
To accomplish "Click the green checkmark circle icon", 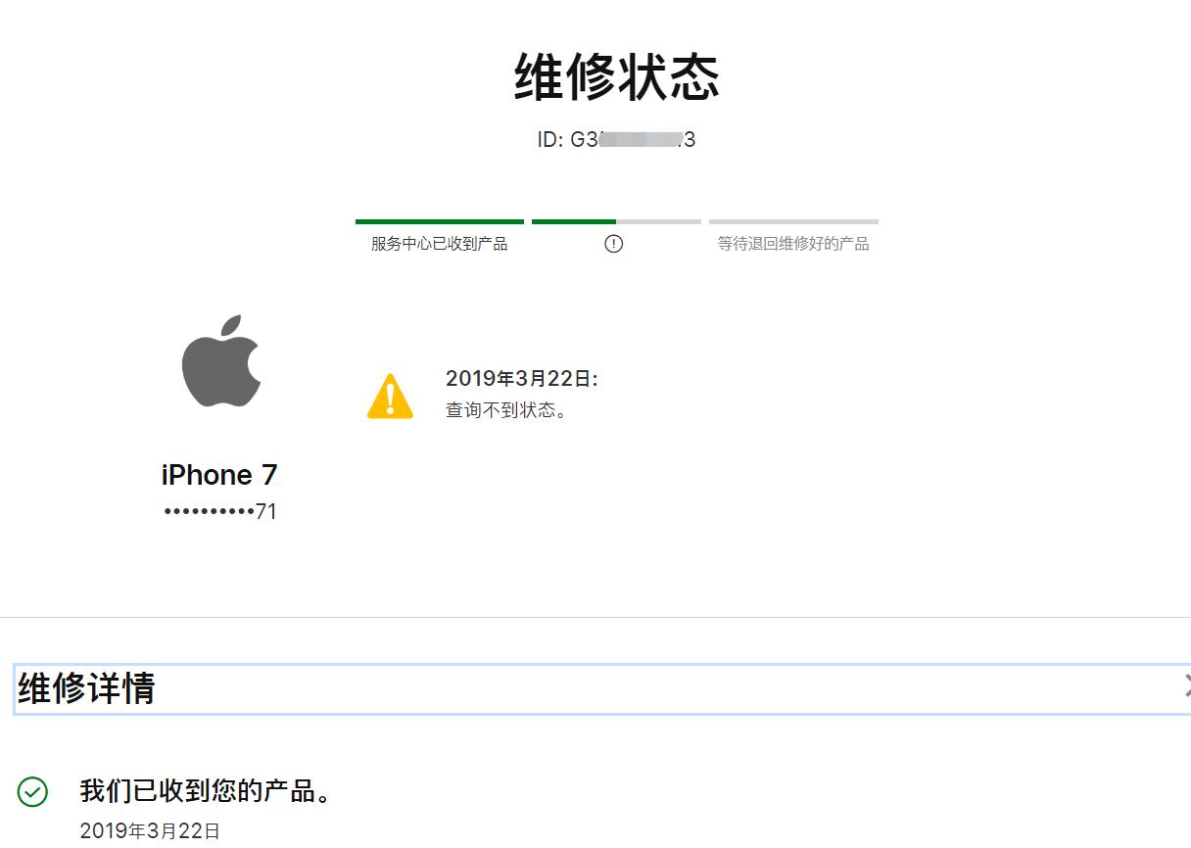I will coord(32,792).
